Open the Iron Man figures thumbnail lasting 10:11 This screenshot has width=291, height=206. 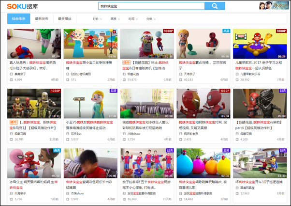click(x=34, y=103)
